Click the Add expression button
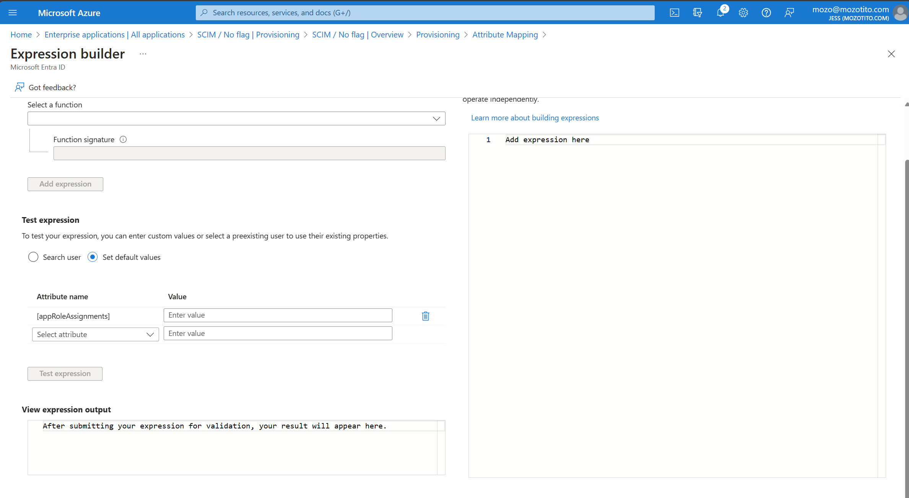 coord(65,183)
